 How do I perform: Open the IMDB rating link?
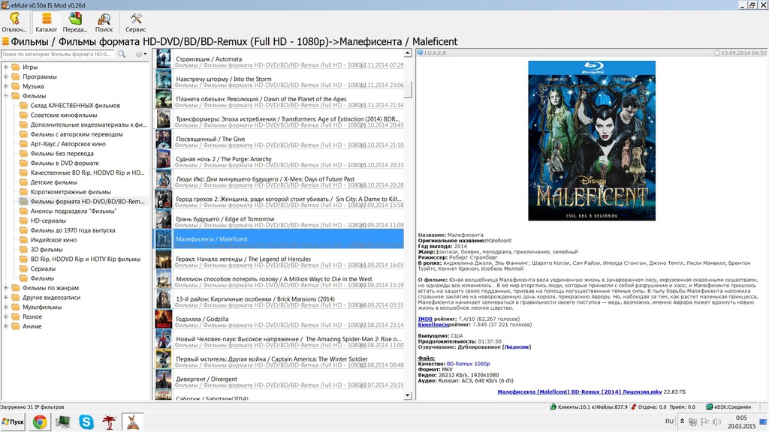425,319
